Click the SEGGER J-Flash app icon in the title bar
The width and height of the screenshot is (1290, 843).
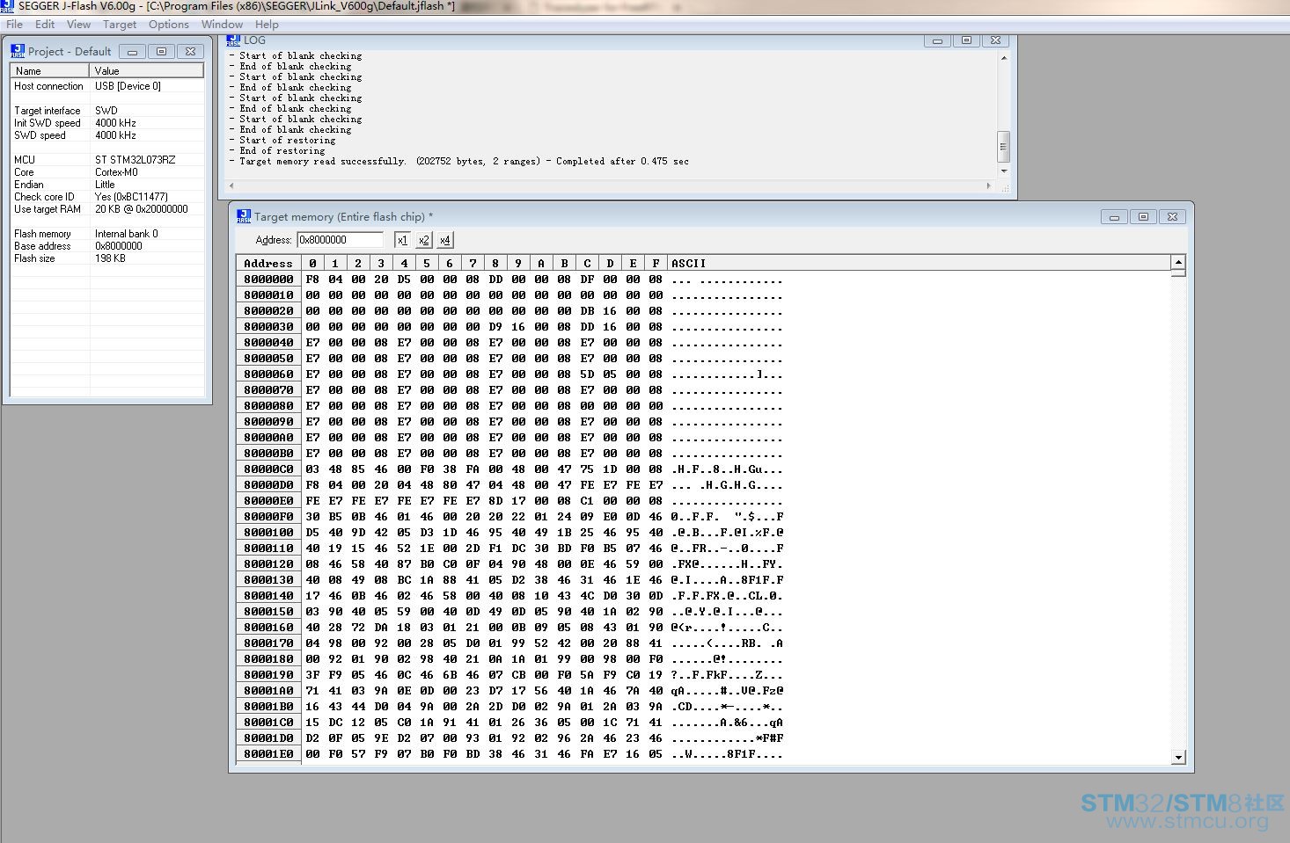[x=7, y=6]
